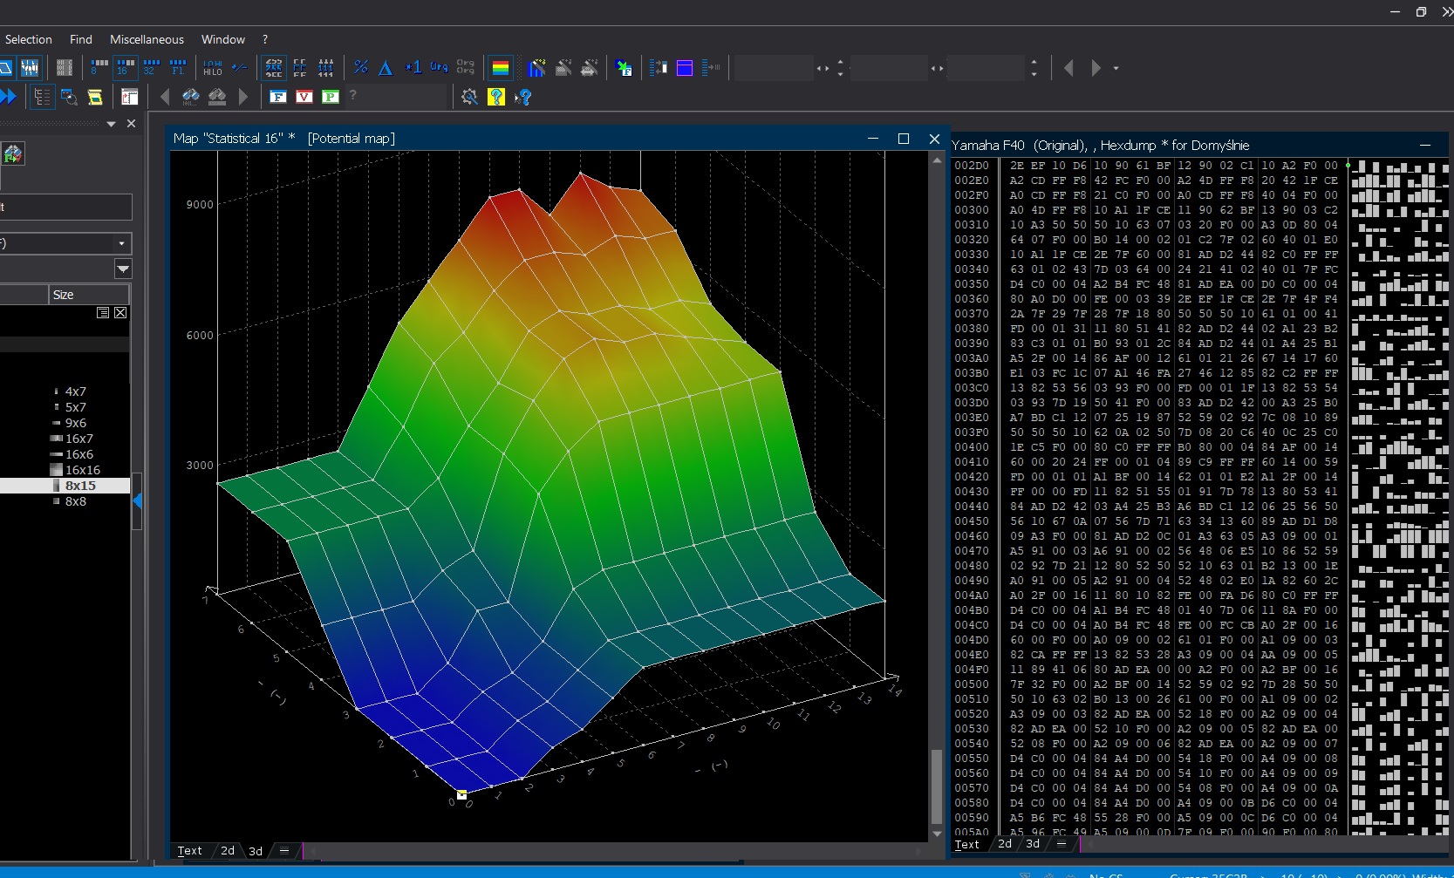
Task: Click the delta difference display icon
Action: click(x=386, y=67)
